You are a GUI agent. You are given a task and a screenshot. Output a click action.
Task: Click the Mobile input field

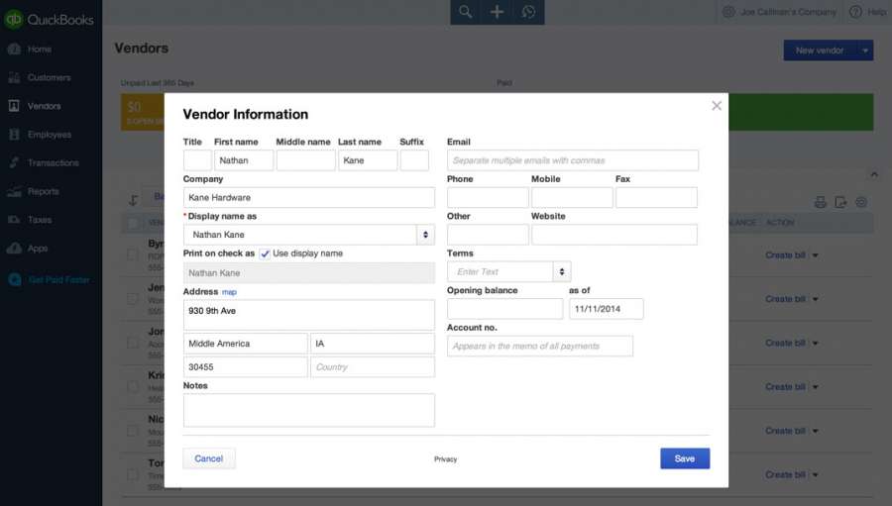pyautogui.click(x=572, y=197)
